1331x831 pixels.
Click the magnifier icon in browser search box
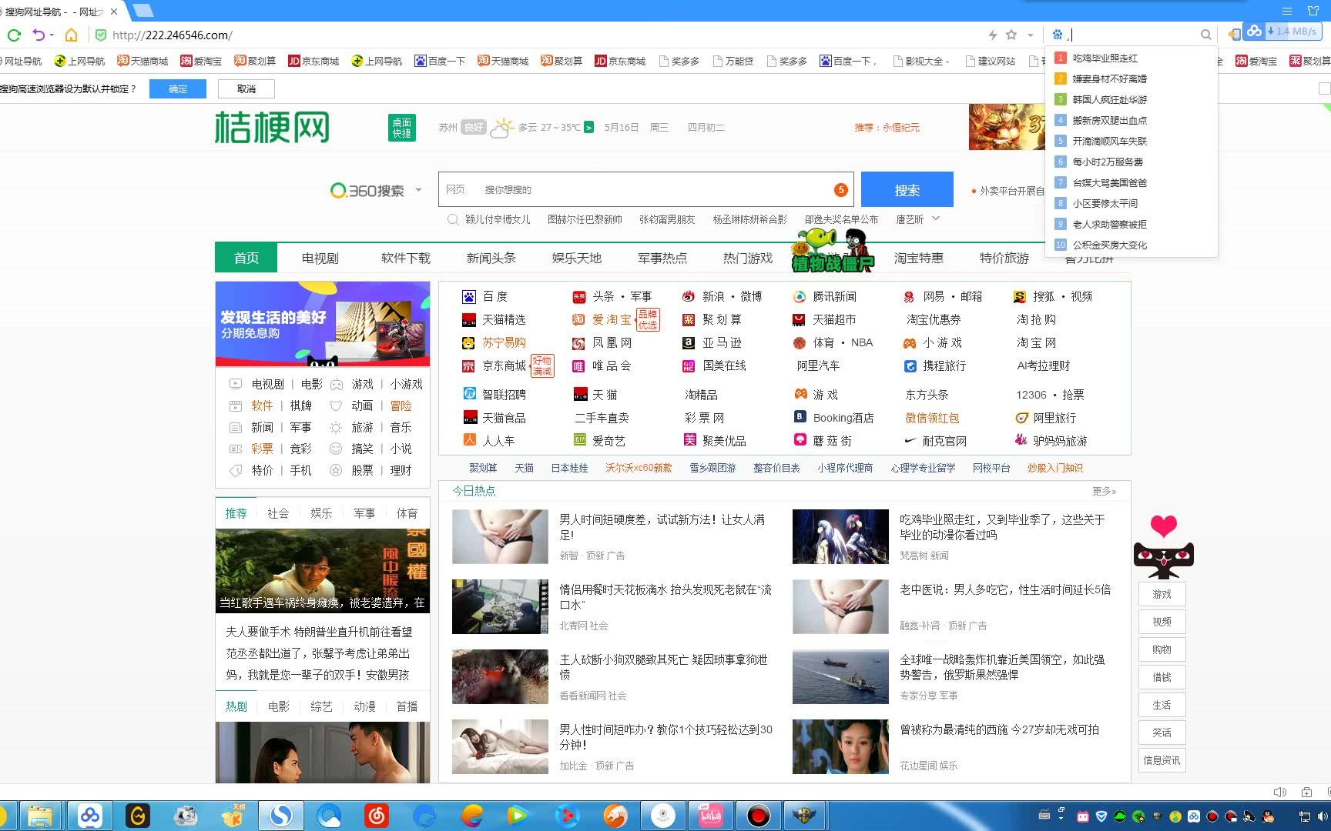pos(1205,35)
